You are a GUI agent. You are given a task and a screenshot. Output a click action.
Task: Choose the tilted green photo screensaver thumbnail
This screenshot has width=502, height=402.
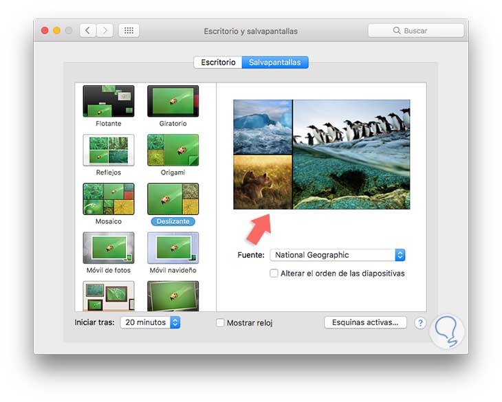point(173,296)
